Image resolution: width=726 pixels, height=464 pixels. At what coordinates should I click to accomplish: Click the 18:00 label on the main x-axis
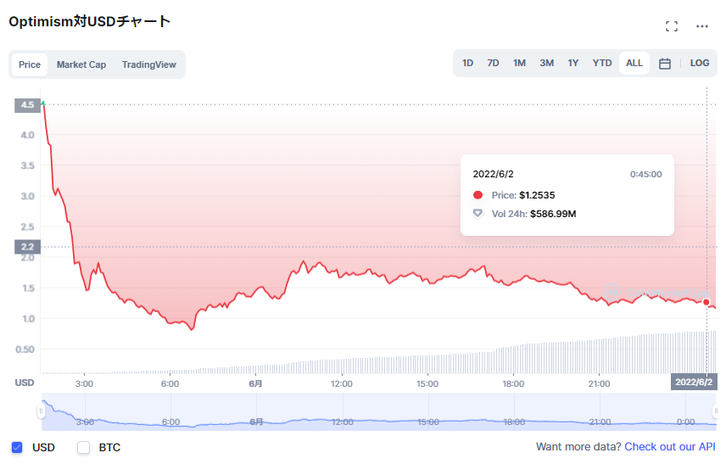(x=513, y=384)
